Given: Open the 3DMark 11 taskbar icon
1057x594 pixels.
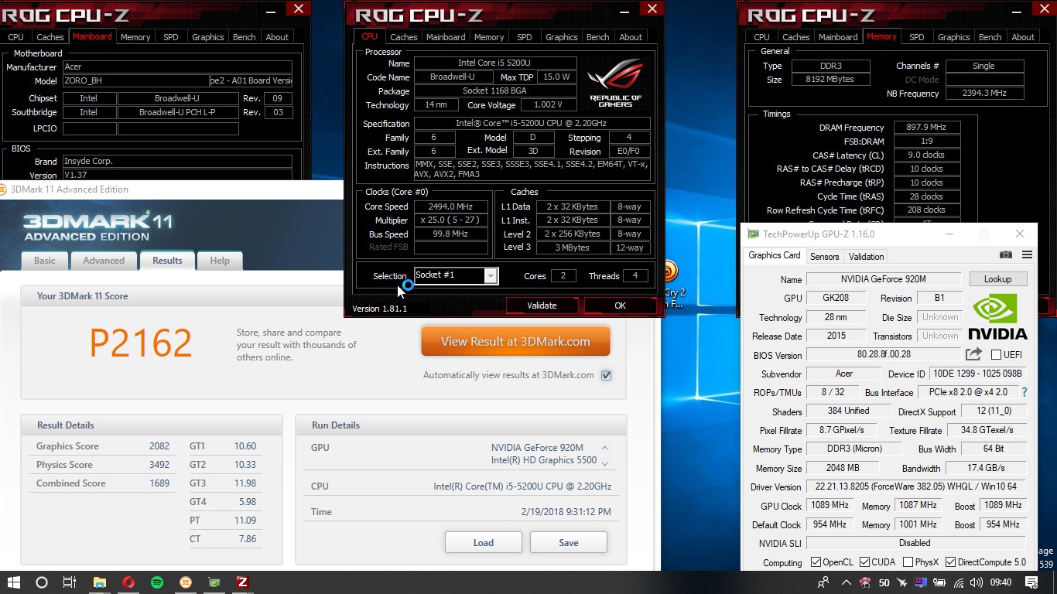Looking at the screenshot, I should pyautogui.click(x=186, y=582).
